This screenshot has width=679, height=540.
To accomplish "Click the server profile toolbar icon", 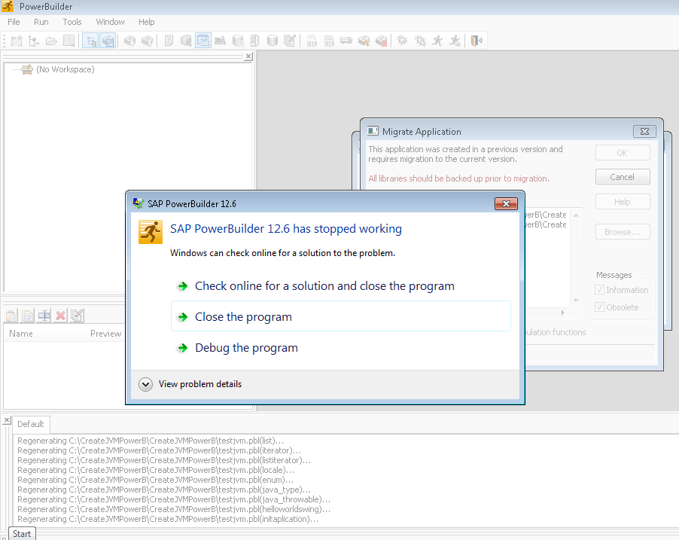I will 254,41.
